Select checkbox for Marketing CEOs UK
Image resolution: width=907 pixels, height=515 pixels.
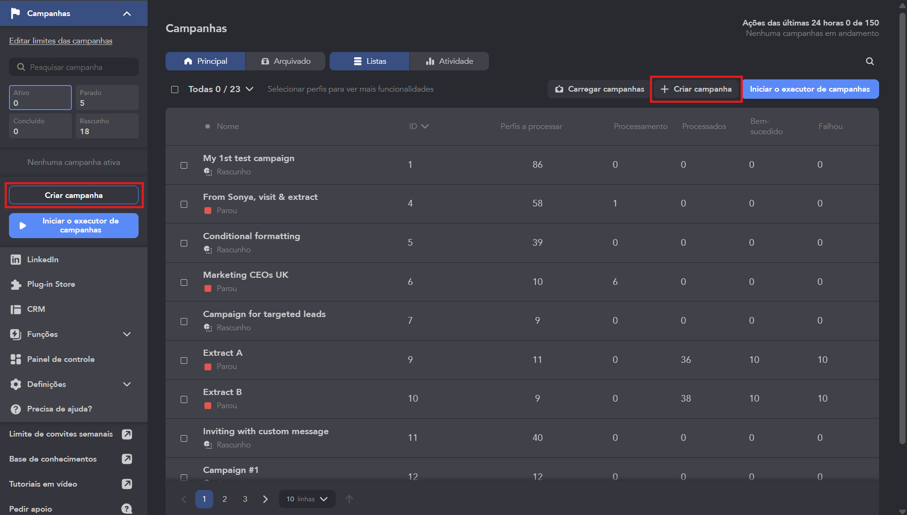pyautogui.click(x=184, y=283)
